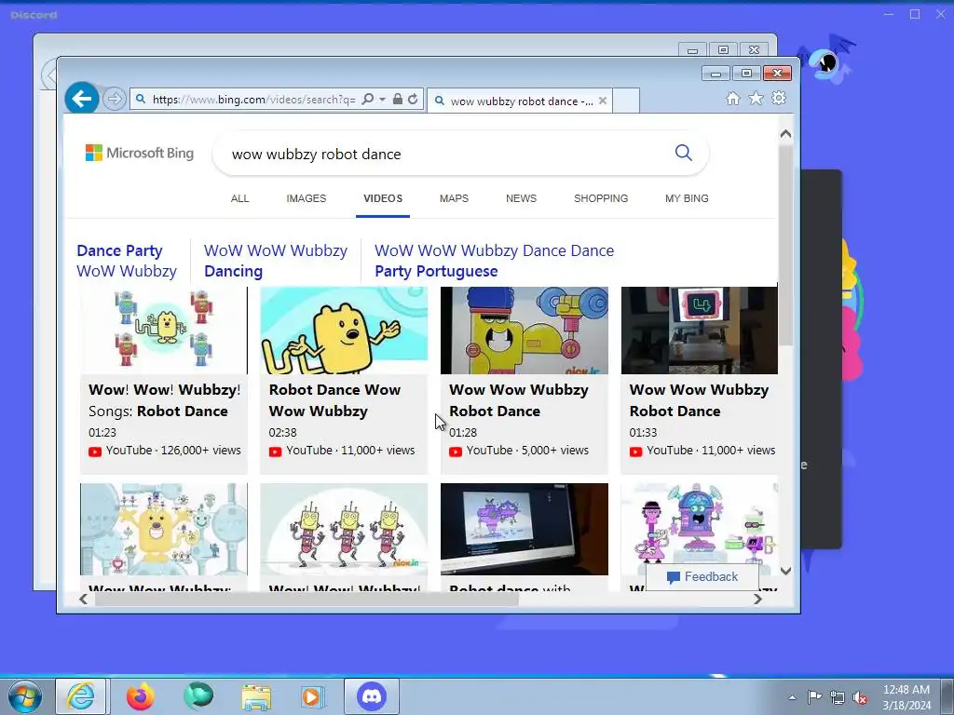This screenshot has height=715, width=954.
Task: Minimize the background Internet Explorer window
Action: tap(692, 50)
